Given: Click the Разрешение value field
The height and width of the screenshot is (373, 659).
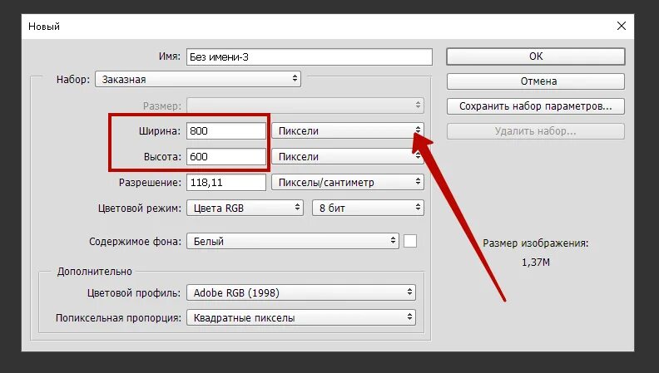Looking at the screenshot, I should coord(226,183).
